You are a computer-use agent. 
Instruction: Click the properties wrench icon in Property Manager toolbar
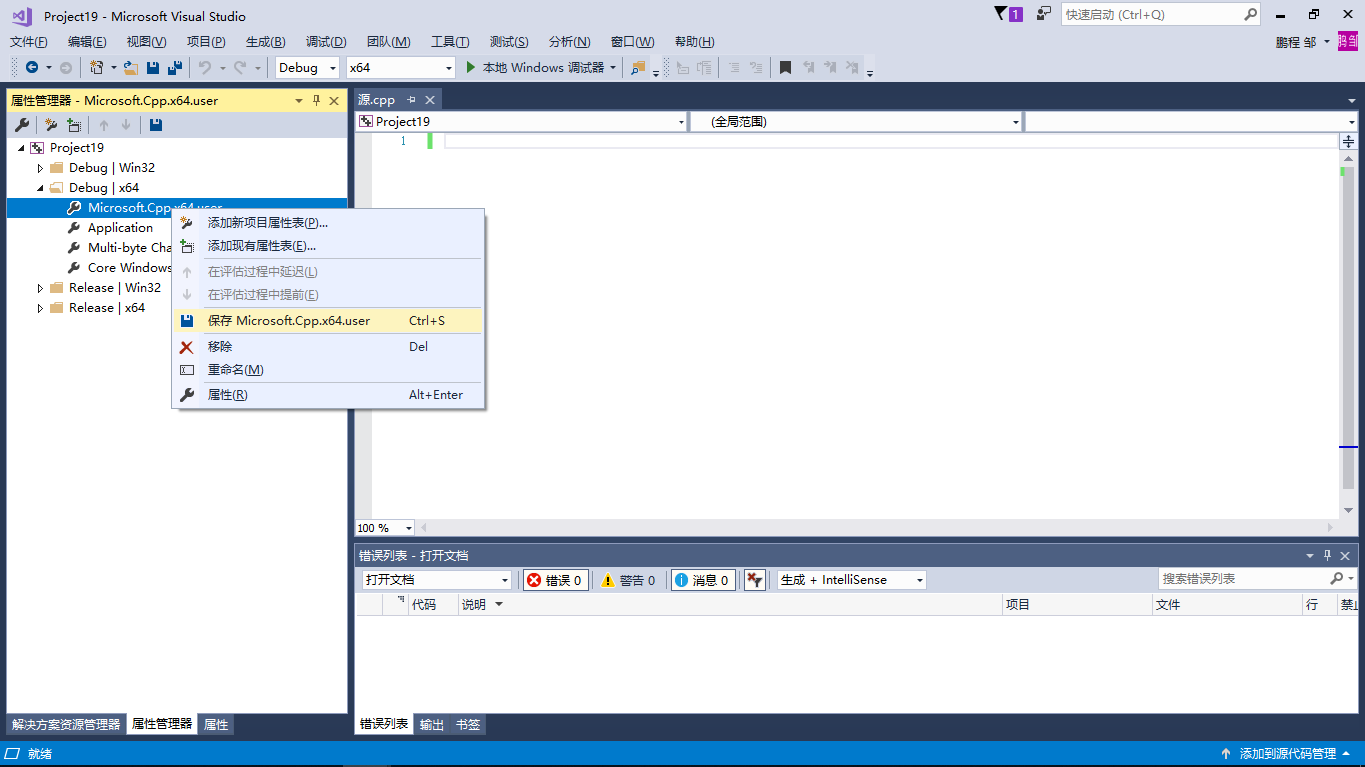click(x=22, y=124)
